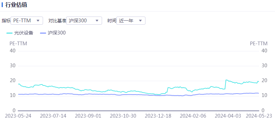Click the arrow icon in PE-TTM selector
This screenshot has height=123, width=275.
point(38,21)
